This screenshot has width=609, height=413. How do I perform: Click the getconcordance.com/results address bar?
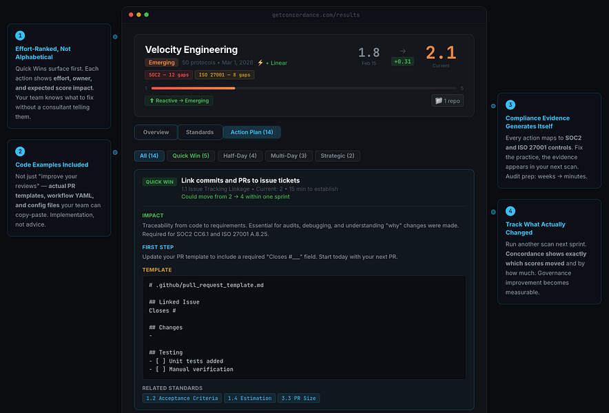pos(316,14)
